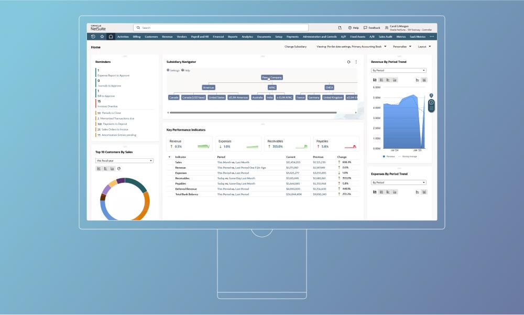Refresh the Subsidiary Navigator portlet
The image size is (524, 315).
[347, 61]
